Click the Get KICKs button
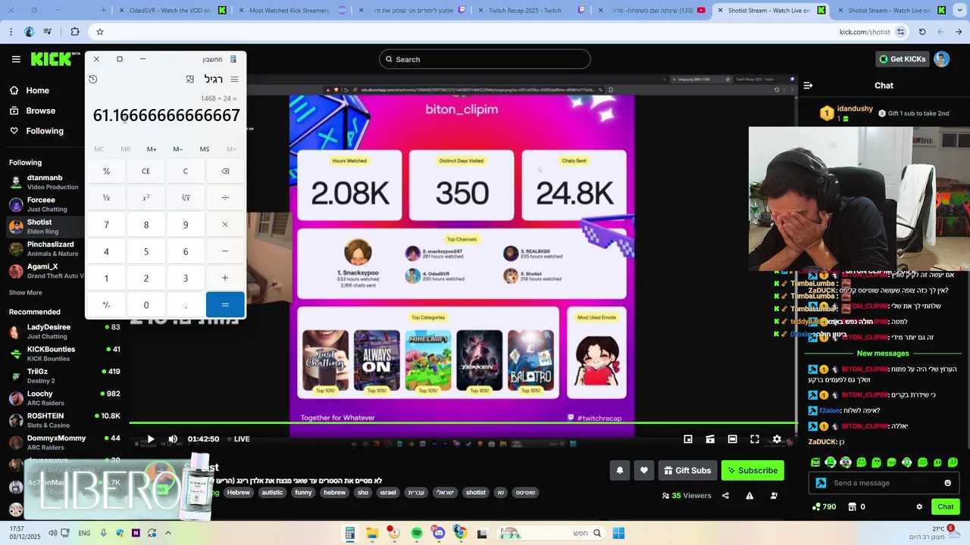This screenshot has height=545, width=970. [901, 59]
